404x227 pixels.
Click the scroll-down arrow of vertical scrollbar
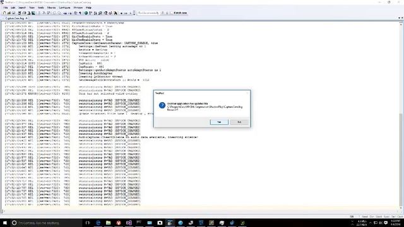tap(401, 208)
